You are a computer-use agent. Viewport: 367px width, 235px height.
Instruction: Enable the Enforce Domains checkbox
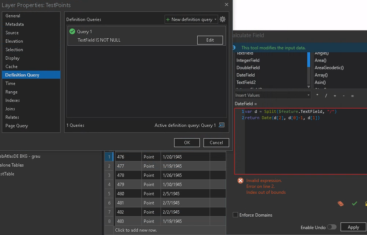[x=235, y=215]
